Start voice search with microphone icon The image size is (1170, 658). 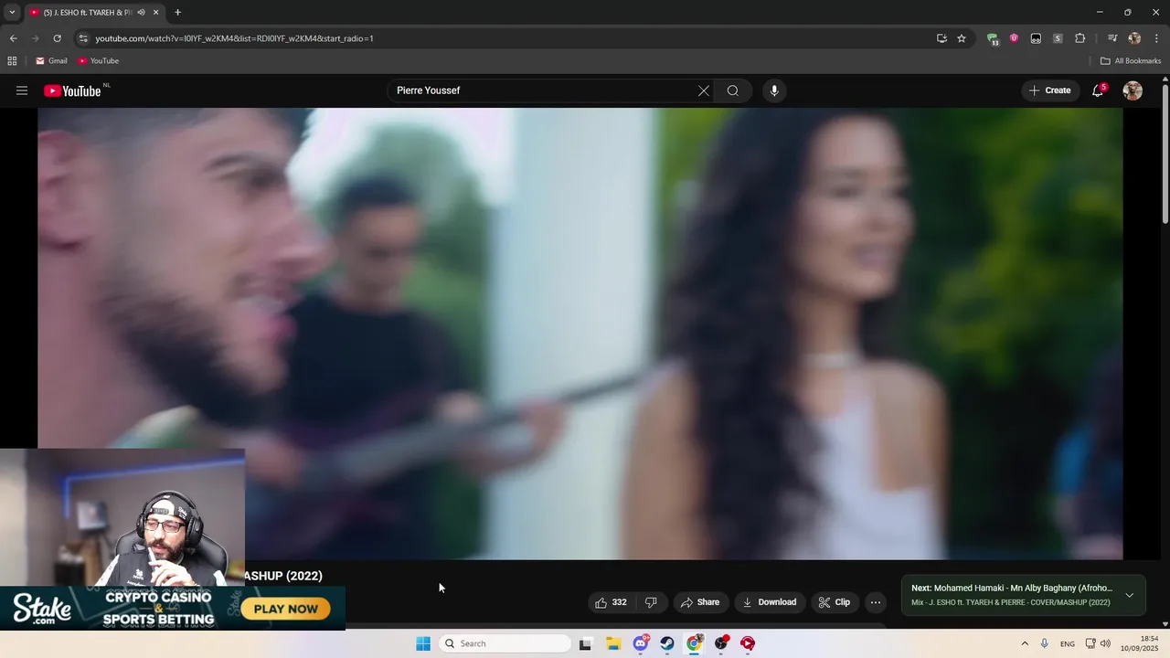click(x=774, y=90)
